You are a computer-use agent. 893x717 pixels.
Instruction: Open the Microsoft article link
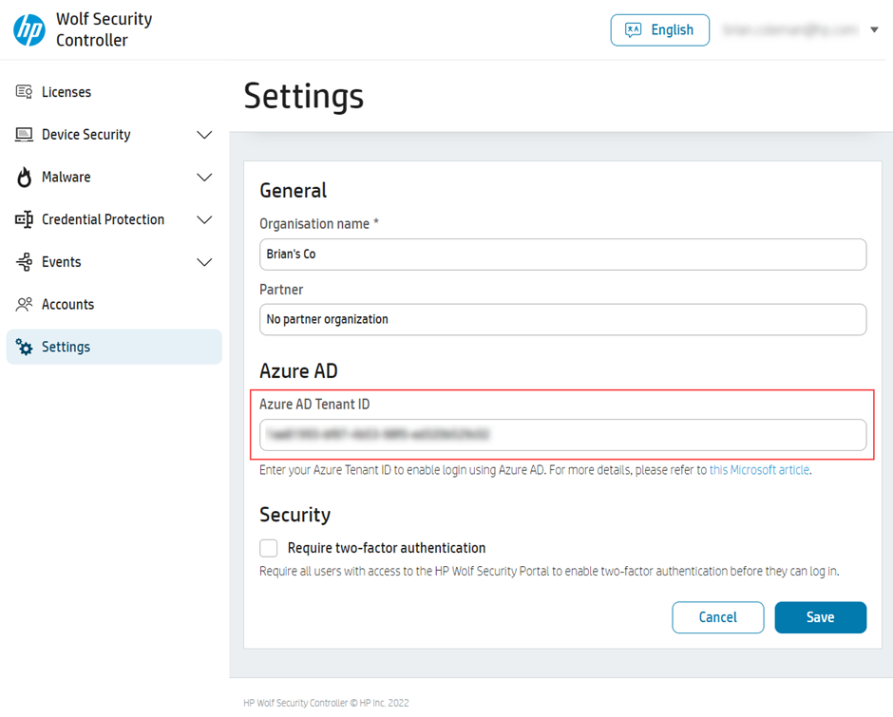759,469
